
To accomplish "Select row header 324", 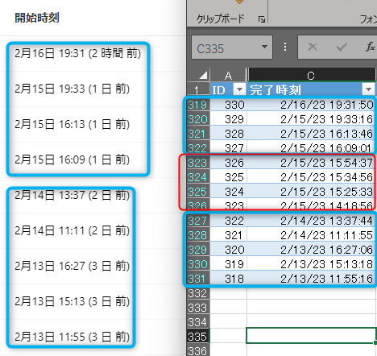I will point(198,177).
